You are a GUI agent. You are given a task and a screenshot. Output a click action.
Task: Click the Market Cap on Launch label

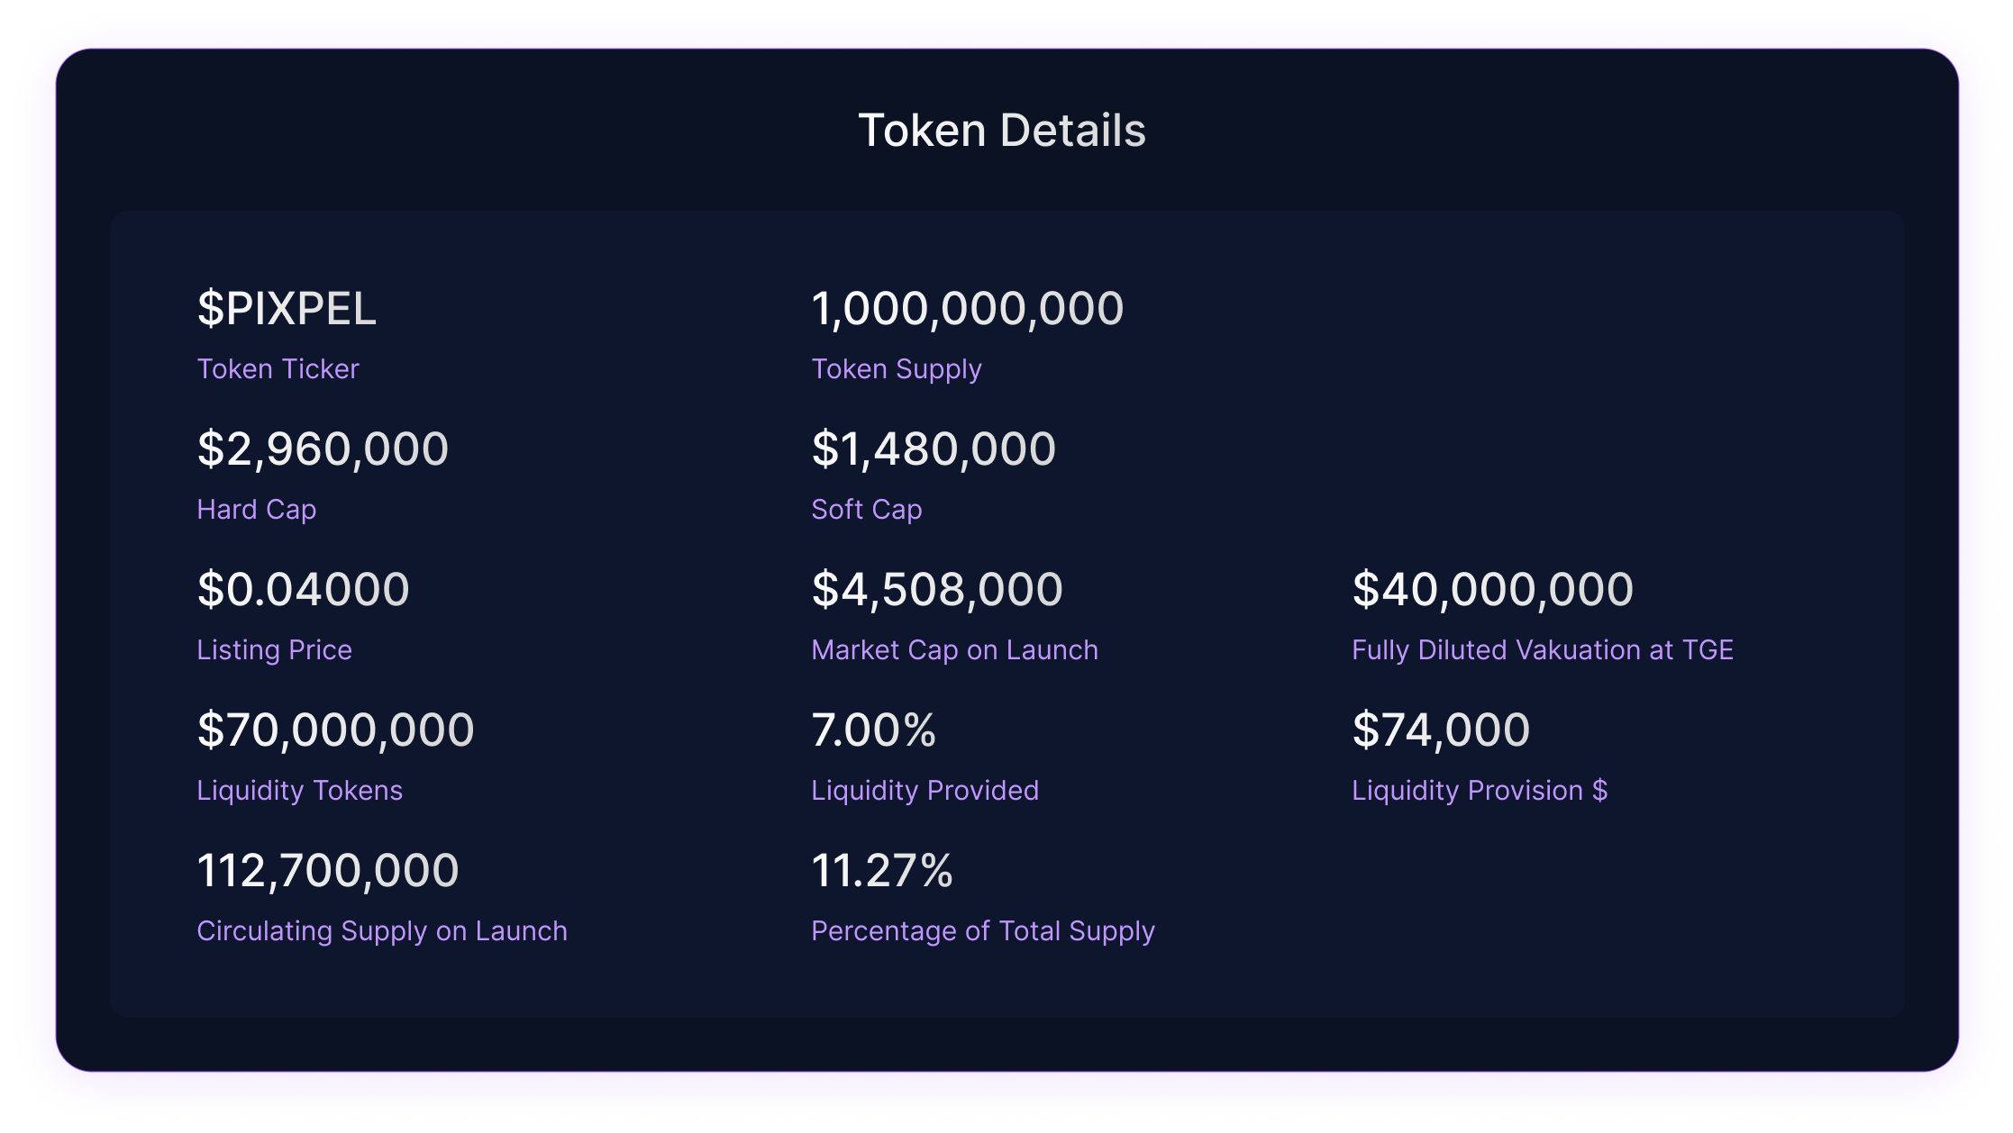(955, 650)
